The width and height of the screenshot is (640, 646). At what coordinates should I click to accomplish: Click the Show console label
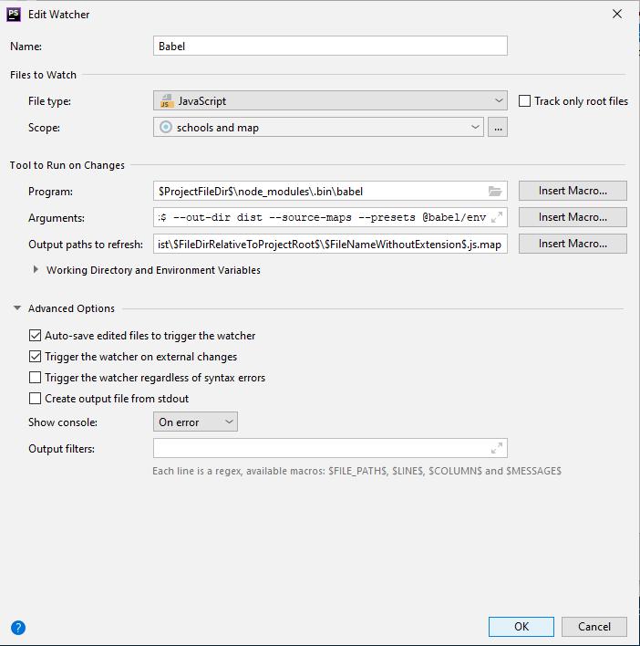point(63,422)
